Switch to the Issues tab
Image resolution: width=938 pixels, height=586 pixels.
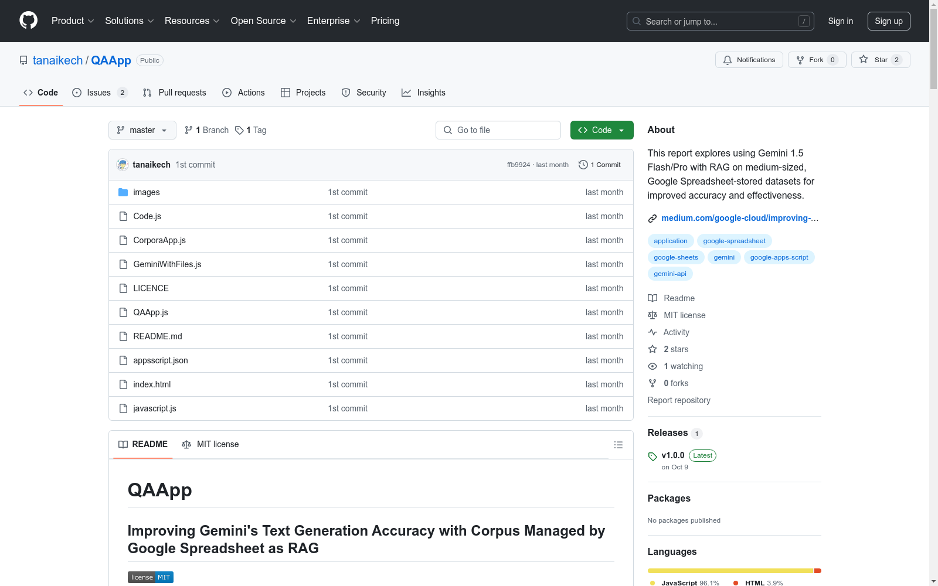100,93
